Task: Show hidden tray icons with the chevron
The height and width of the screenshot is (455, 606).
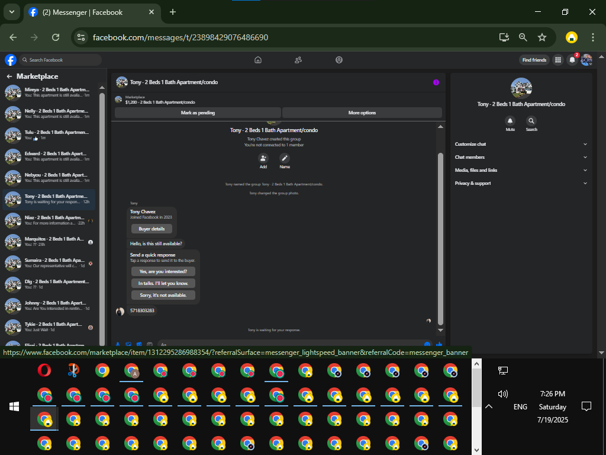Action: (x=488, y=406)
